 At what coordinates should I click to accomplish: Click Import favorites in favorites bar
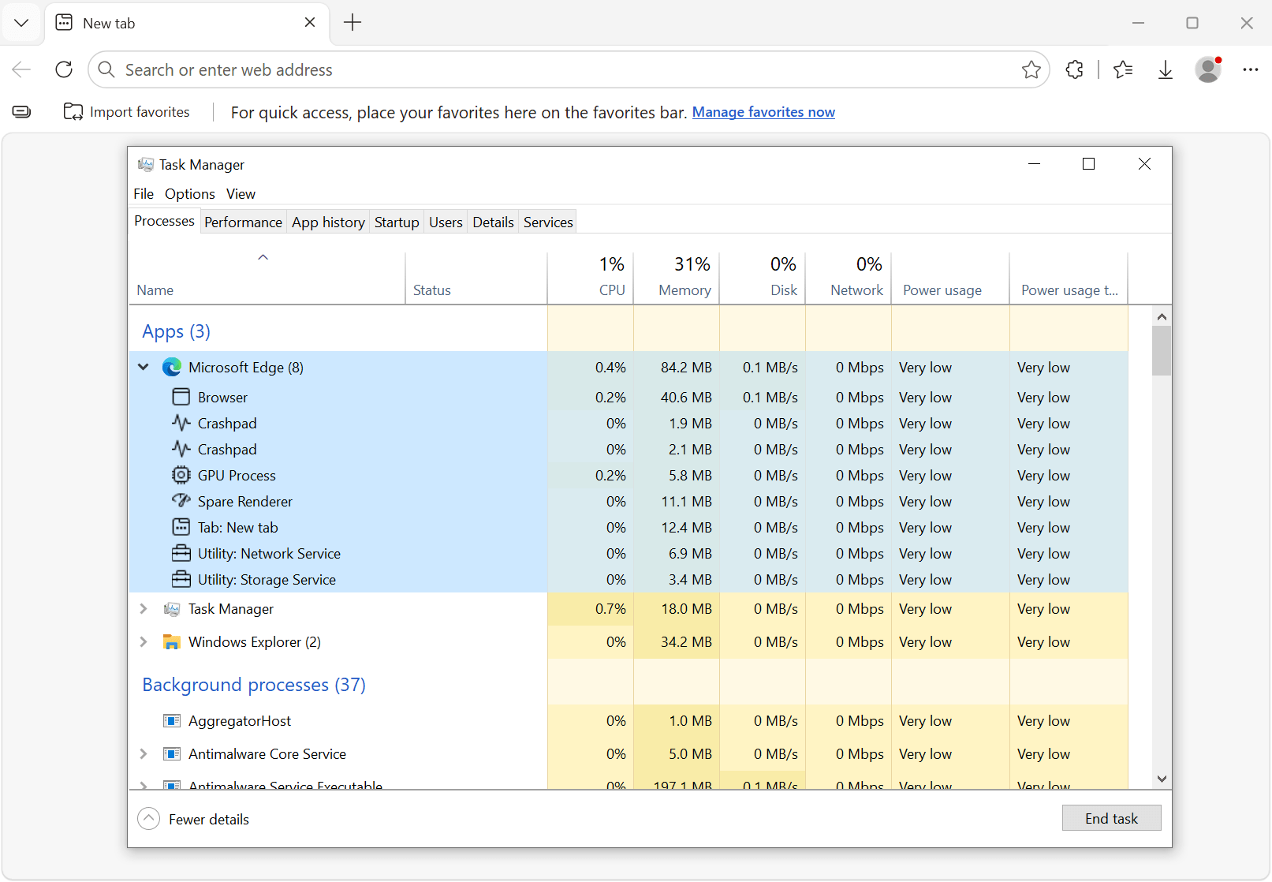pos(127,112)
